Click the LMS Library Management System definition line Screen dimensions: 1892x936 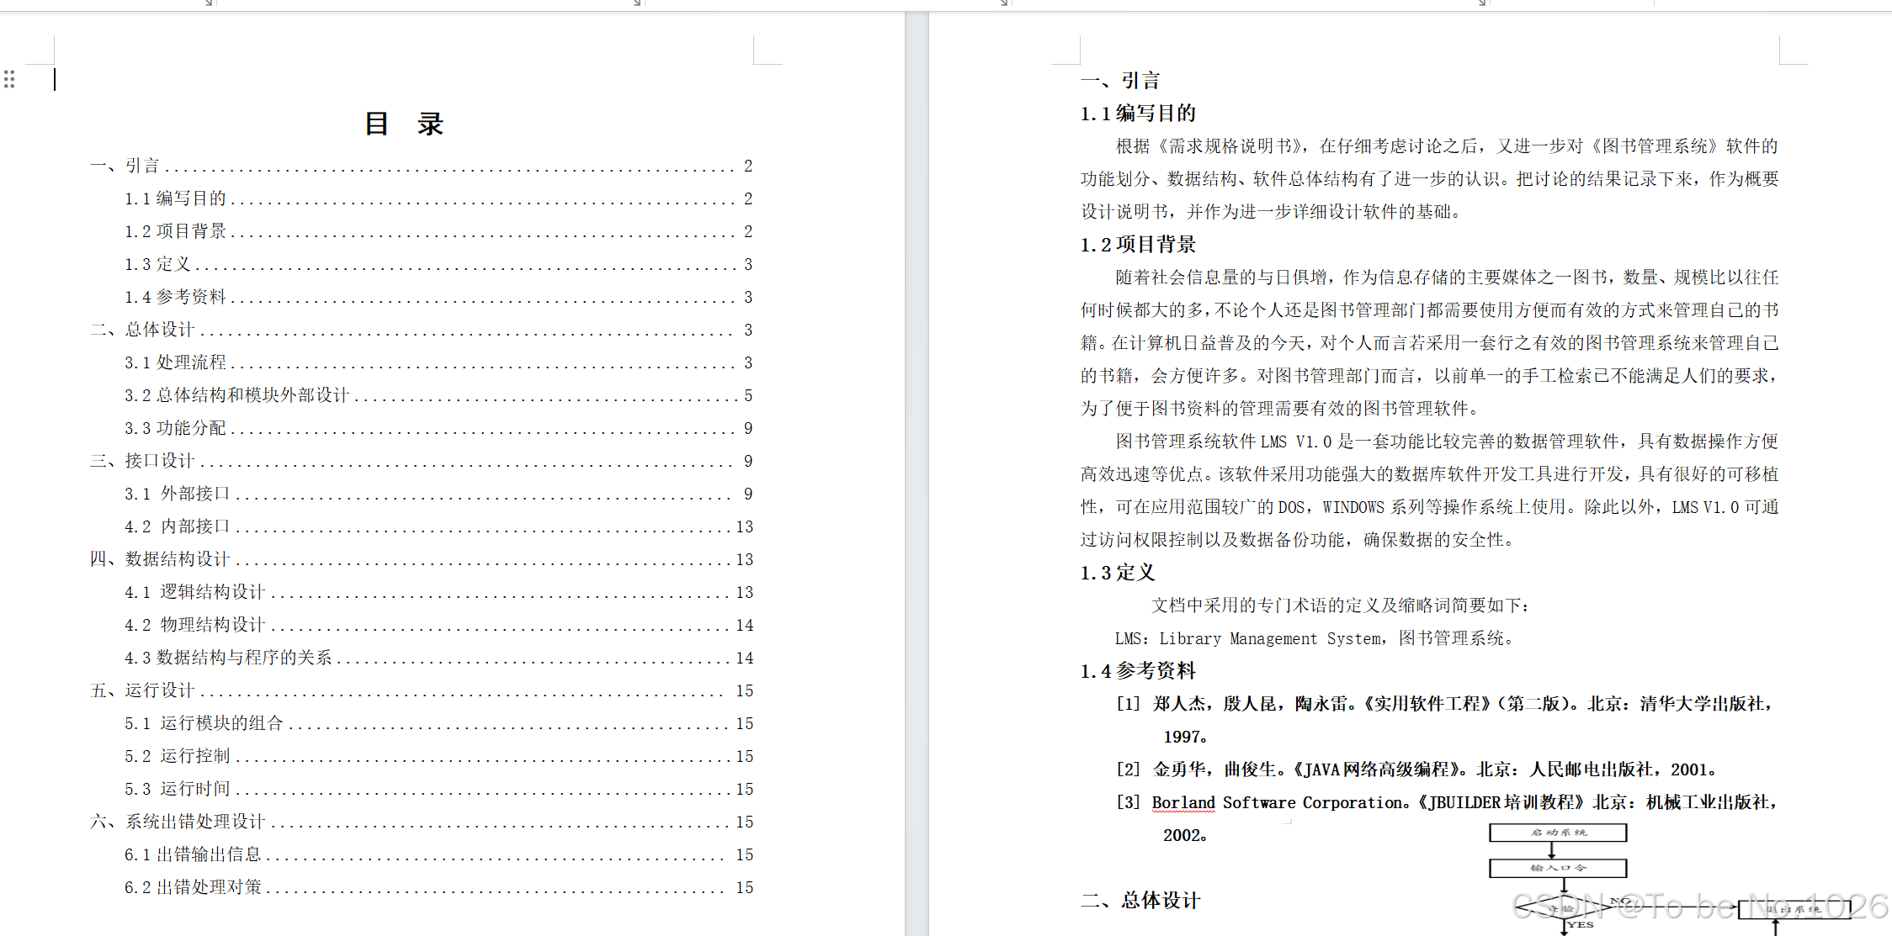tap(1313, 639)
